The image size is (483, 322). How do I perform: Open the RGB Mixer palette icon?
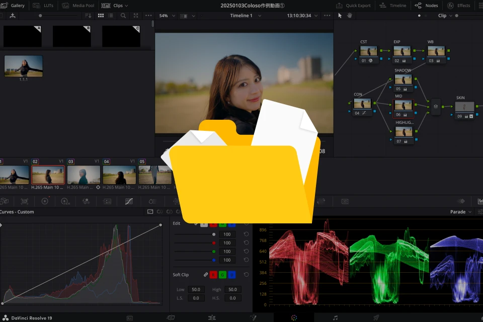(86, 201)
